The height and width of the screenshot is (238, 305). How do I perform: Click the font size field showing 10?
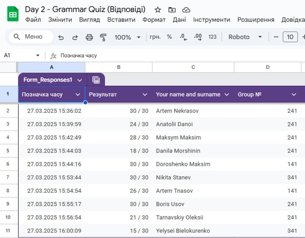(290, 37)
